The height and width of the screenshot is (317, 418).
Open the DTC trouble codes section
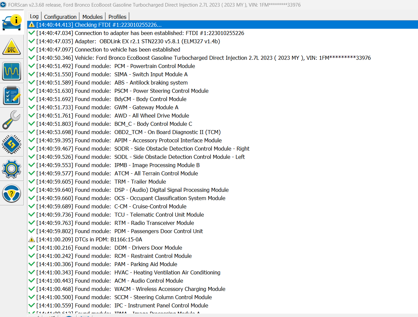[12, 47]
